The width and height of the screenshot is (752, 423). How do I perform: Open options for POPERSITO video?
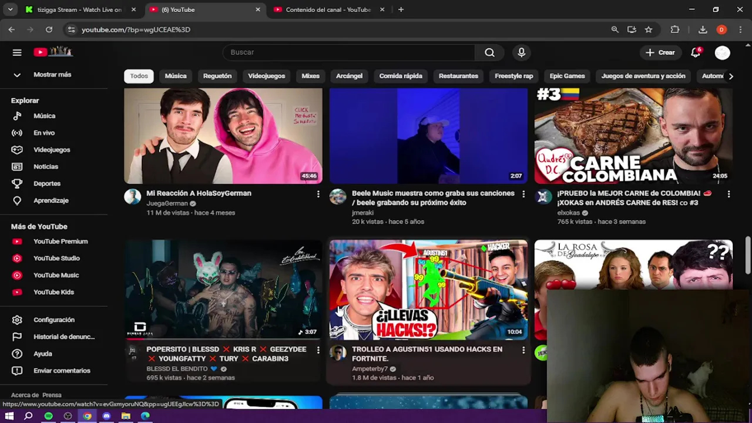318,350
